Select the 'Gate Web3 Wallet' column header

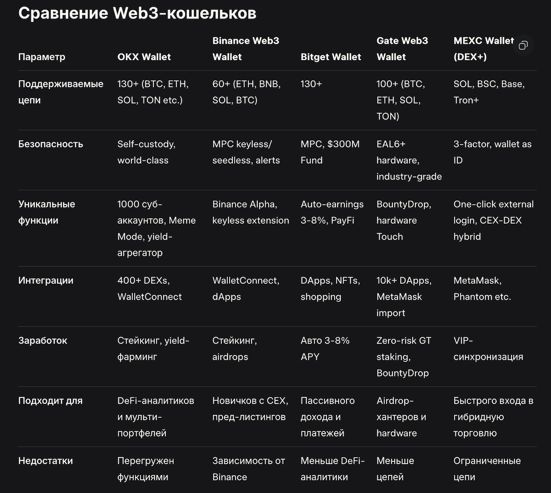click(x=402, y=49)
